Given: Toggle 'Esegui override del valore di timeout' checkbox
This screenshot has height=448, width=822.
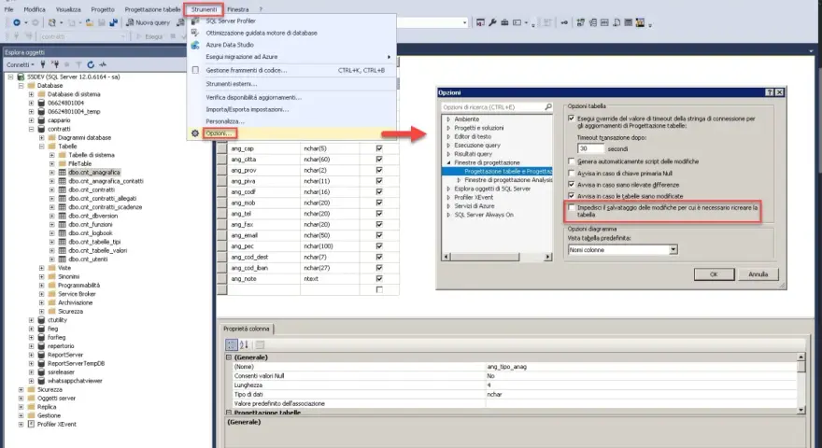Looking at the screenshot, I should pyautogui.click(x=572, y=119).
